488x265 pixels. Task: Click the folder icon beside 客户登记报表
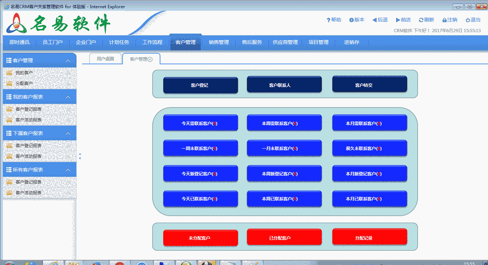[9, 109]
